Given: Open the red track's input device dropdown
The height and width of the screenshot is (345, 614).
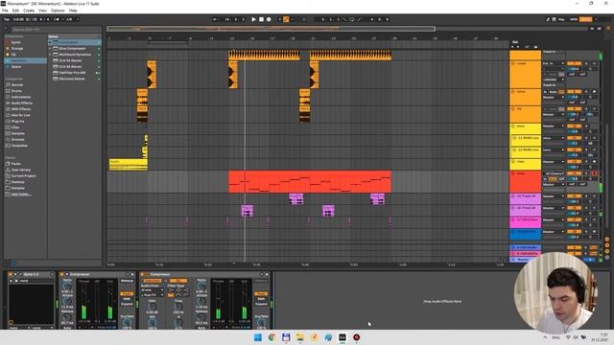Looking at the screenshot, I should pos(554,173).
